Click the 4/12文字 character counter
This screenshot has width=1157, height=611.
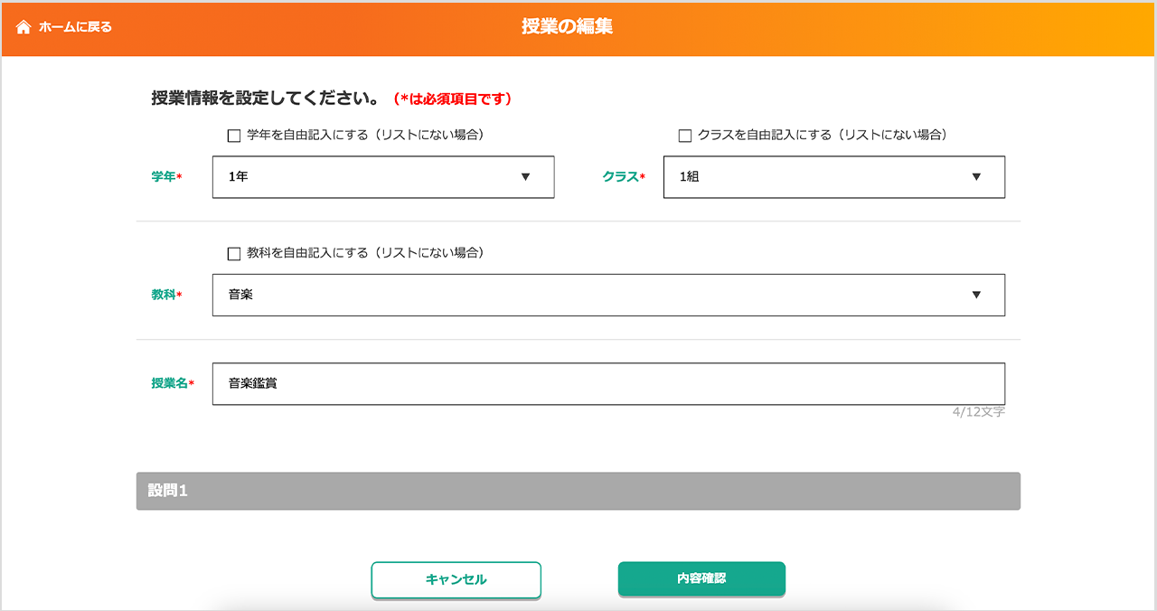click(x=978, y=412)
